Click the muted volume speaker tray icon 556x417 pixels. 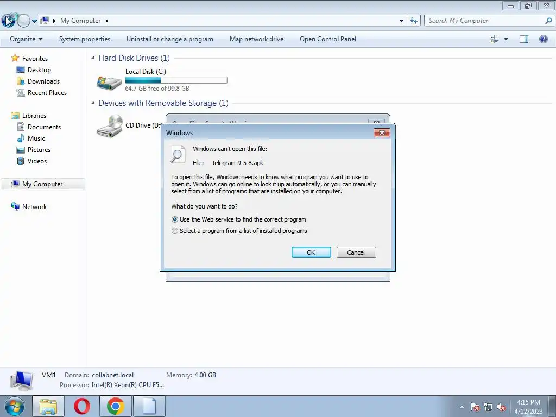(x=501, y=407)
